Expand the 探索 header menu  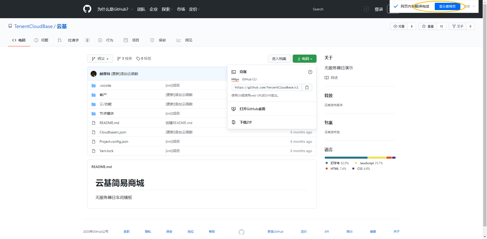pos(167,9)
